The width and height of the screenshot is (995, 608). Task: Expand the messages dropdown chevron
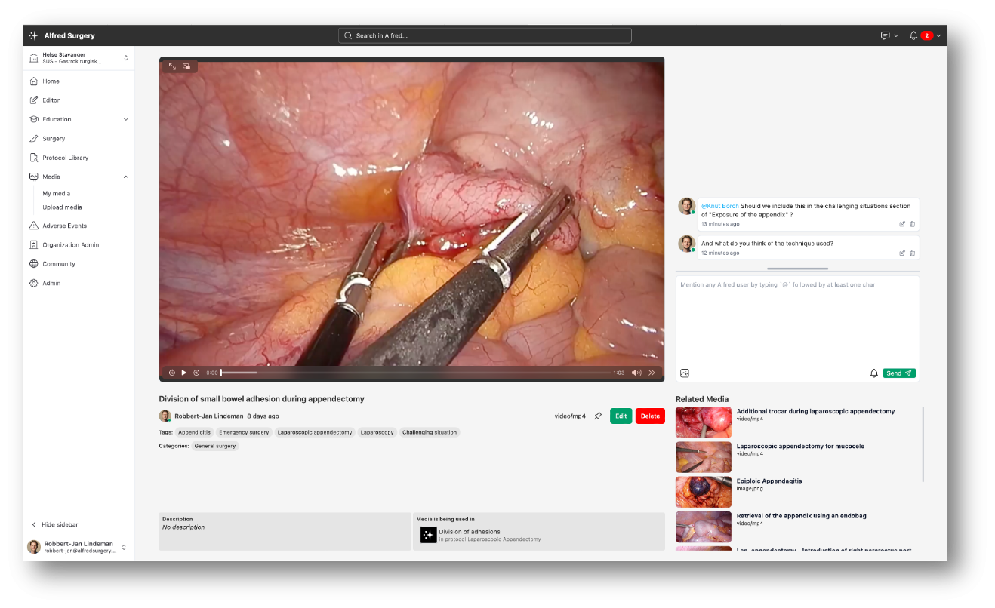[896, 35]
